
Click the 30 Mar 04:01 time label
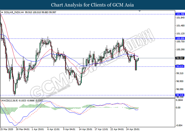point(23,129)
